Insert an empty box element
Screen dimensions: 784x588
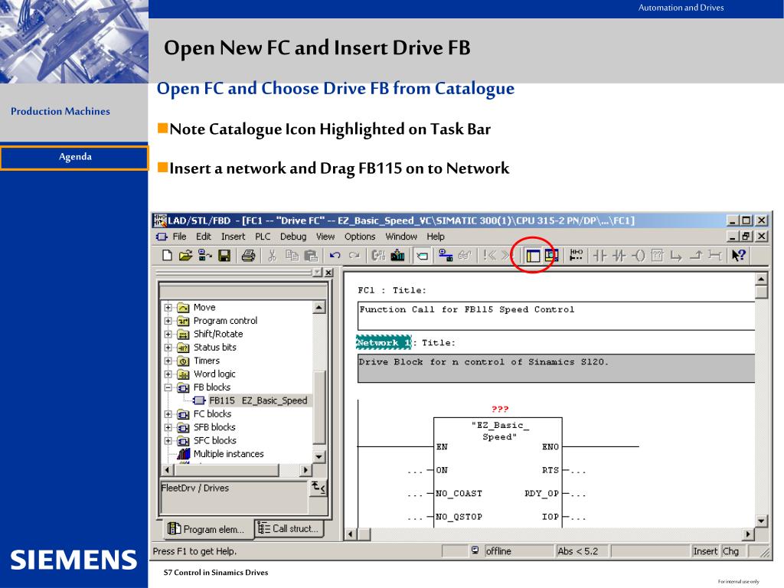pos(658,256)
